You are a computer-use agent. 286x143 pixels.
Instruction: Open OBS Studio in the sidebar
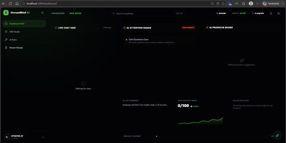pyautogui.click(x=24, y=32)
